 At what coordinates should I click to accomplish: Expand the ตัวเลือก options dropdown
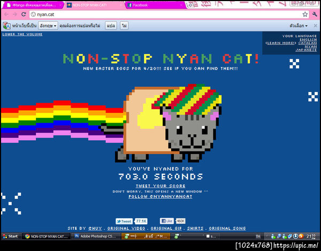tap(299, 26)
